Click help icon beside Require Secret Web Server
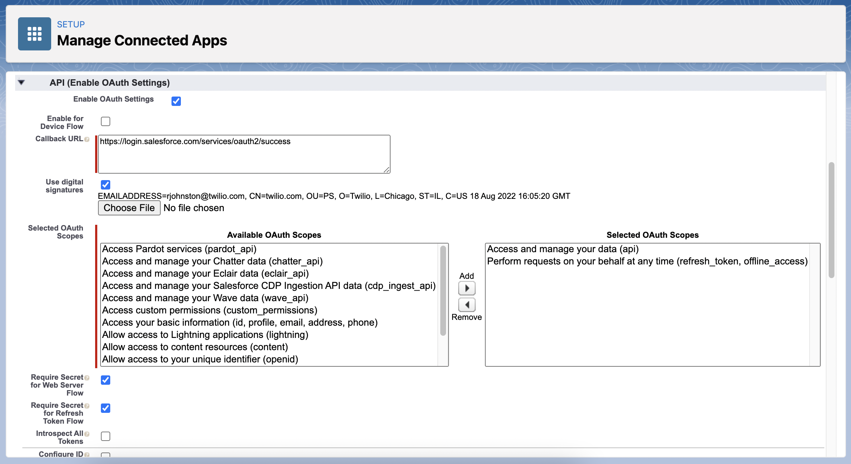The height and width of the screenshot is (464, 851). click(87, 378)
